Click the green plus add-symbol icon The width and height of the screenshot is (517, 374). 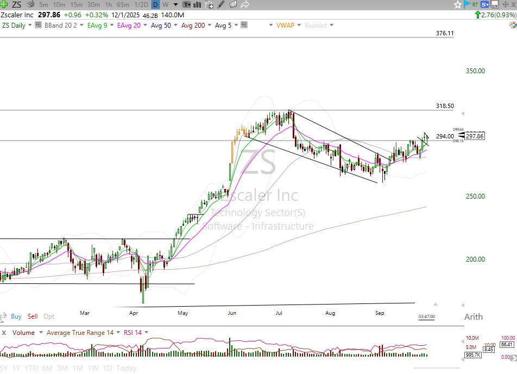pyautogui.click(x=4, y=4)
